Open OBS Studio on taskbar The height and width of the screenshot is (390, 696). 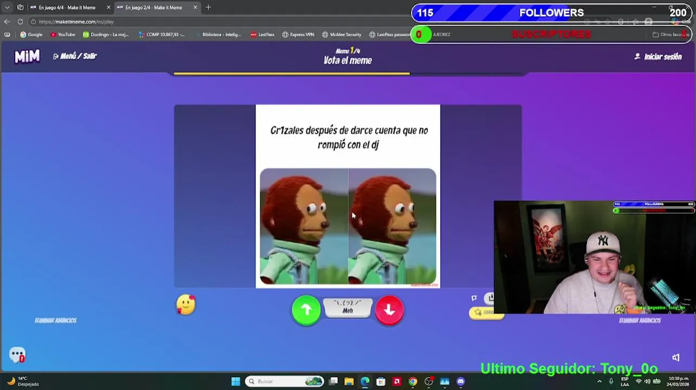click(429, 381)
